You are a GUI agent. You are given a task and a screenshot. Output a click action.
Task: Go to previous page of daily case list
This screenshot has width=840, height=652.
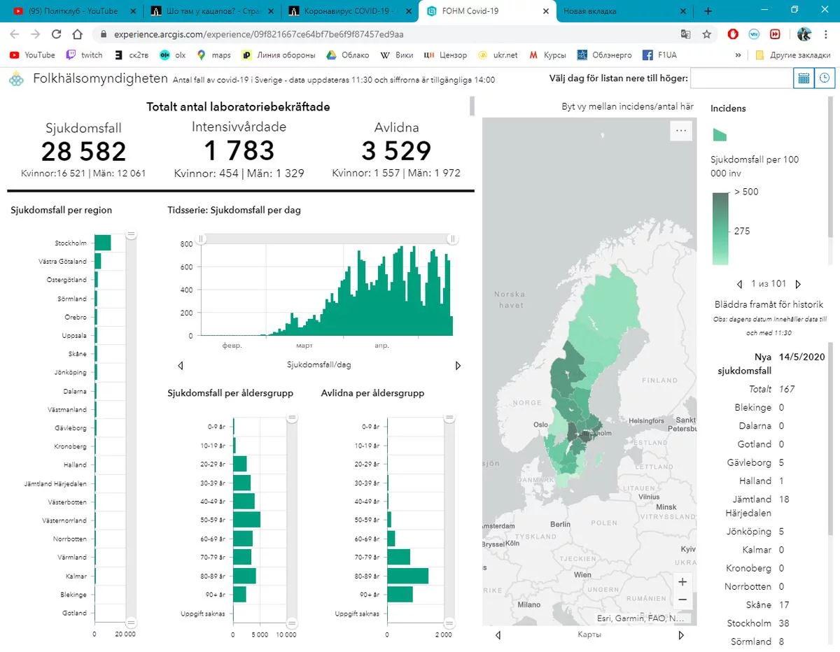740,284
